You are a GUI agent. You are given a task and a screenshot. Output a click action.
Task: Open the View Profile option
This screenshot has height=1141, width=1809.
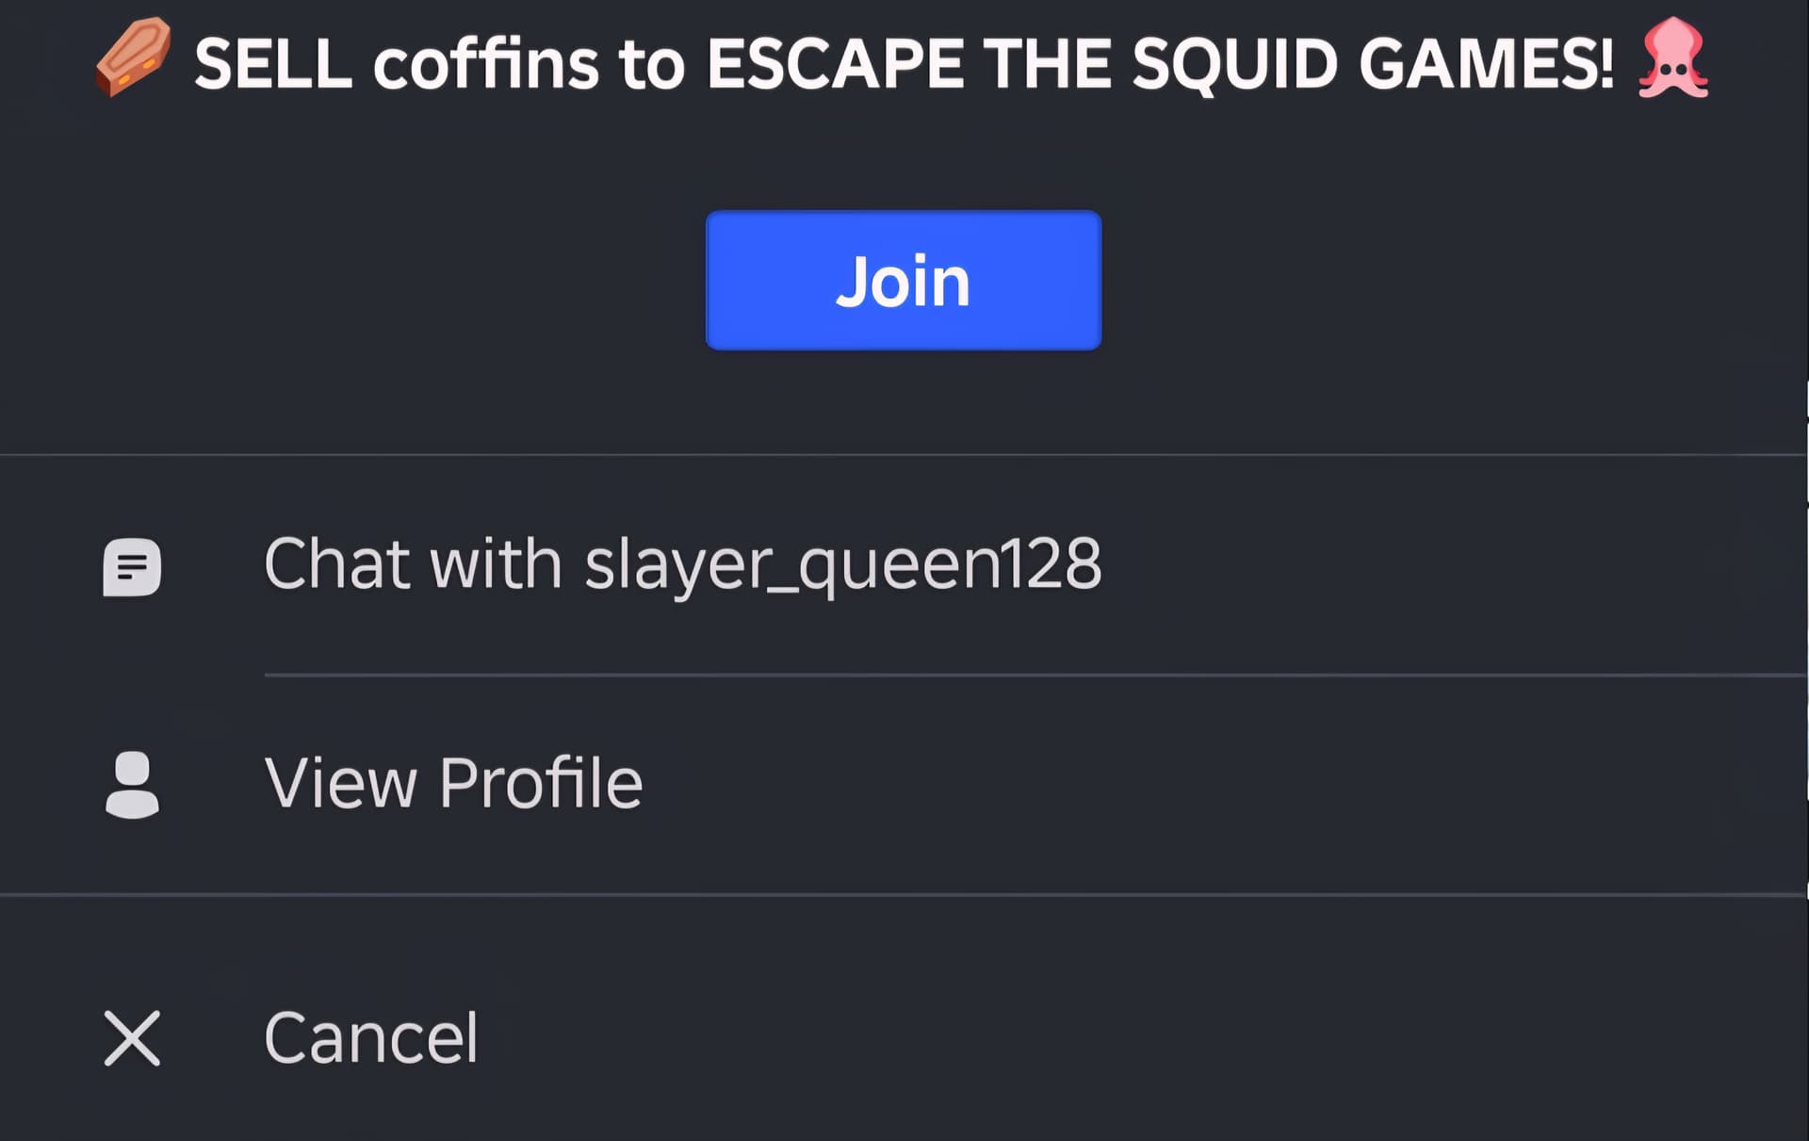click(x=904, y=784)
